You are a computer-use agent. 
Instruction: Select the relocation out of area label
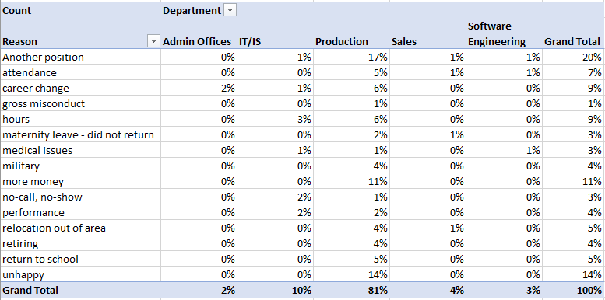[x=81, y=228]
